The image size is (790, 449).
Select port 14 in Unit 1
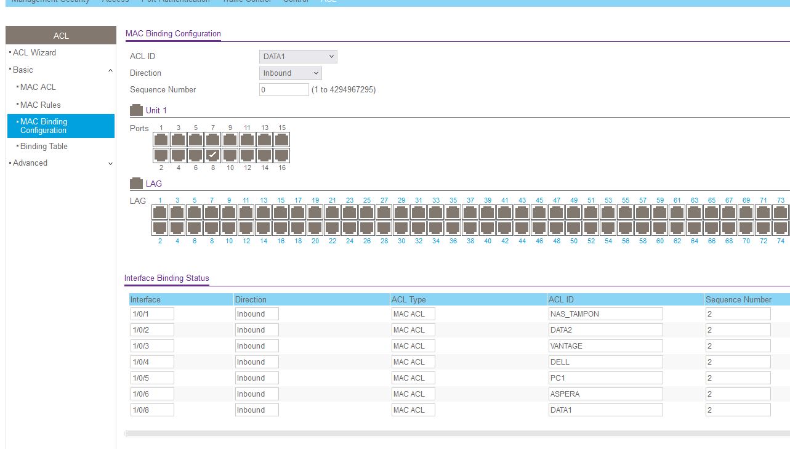pos(265,155)
